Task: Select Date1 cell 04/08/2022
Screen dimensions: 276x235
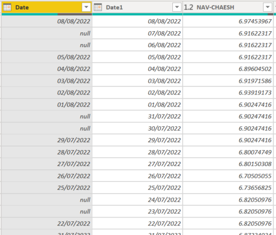Action: pyautogui.click(x=137, y=69)
